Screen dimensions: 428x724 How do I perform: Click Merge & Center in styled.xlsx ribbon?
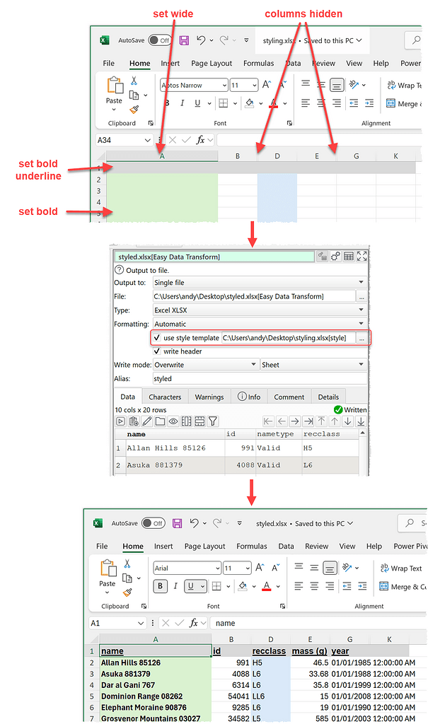tap(403, 586)
